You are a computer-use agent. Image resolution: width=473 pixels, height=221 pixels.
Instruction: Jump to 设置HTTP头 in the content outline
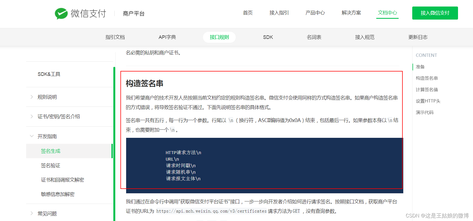pos(428,101)
